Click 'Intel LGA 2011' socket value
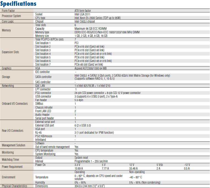This screenshot has height=188, width=210. (82, 14)
